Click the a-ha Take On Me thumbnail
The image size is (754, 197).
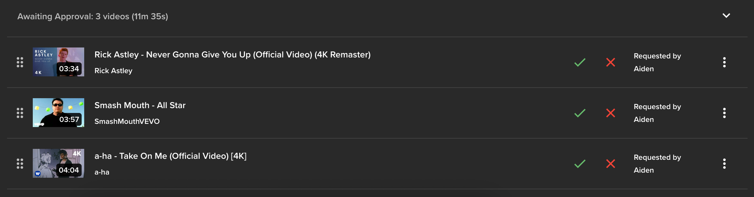[x=58, y=163]
